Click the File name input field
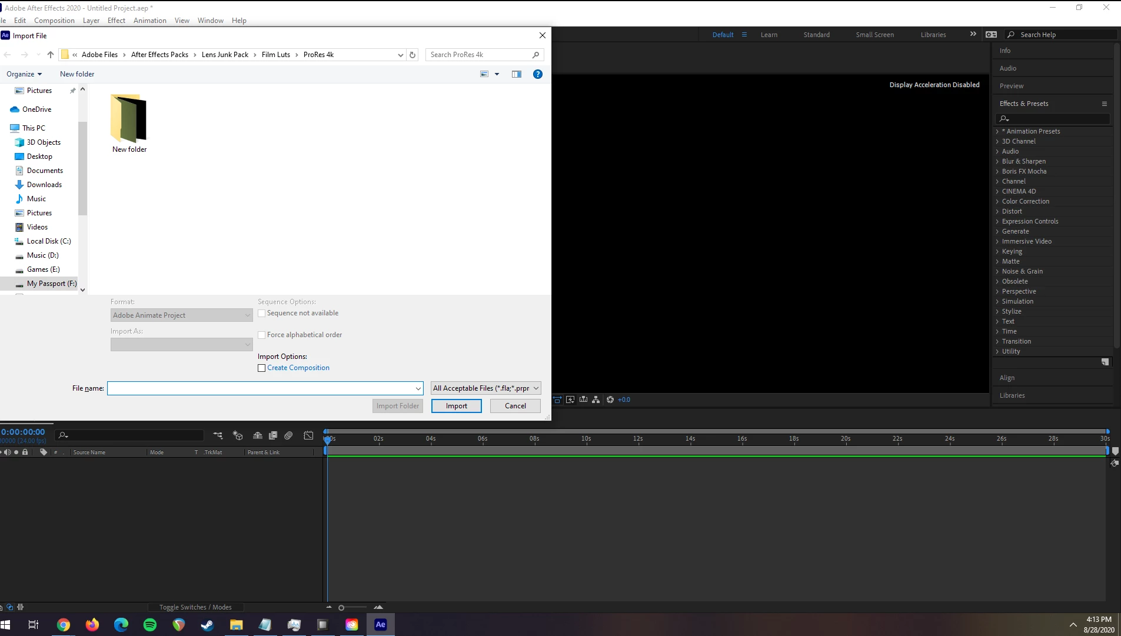The height and width of the screenshot is (636, 1121). point(265,388)
